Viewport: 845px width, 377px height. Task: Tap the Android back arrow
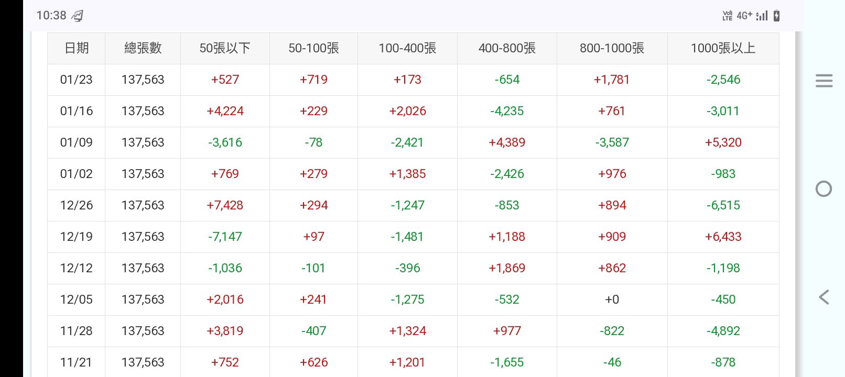click(824, 297)
